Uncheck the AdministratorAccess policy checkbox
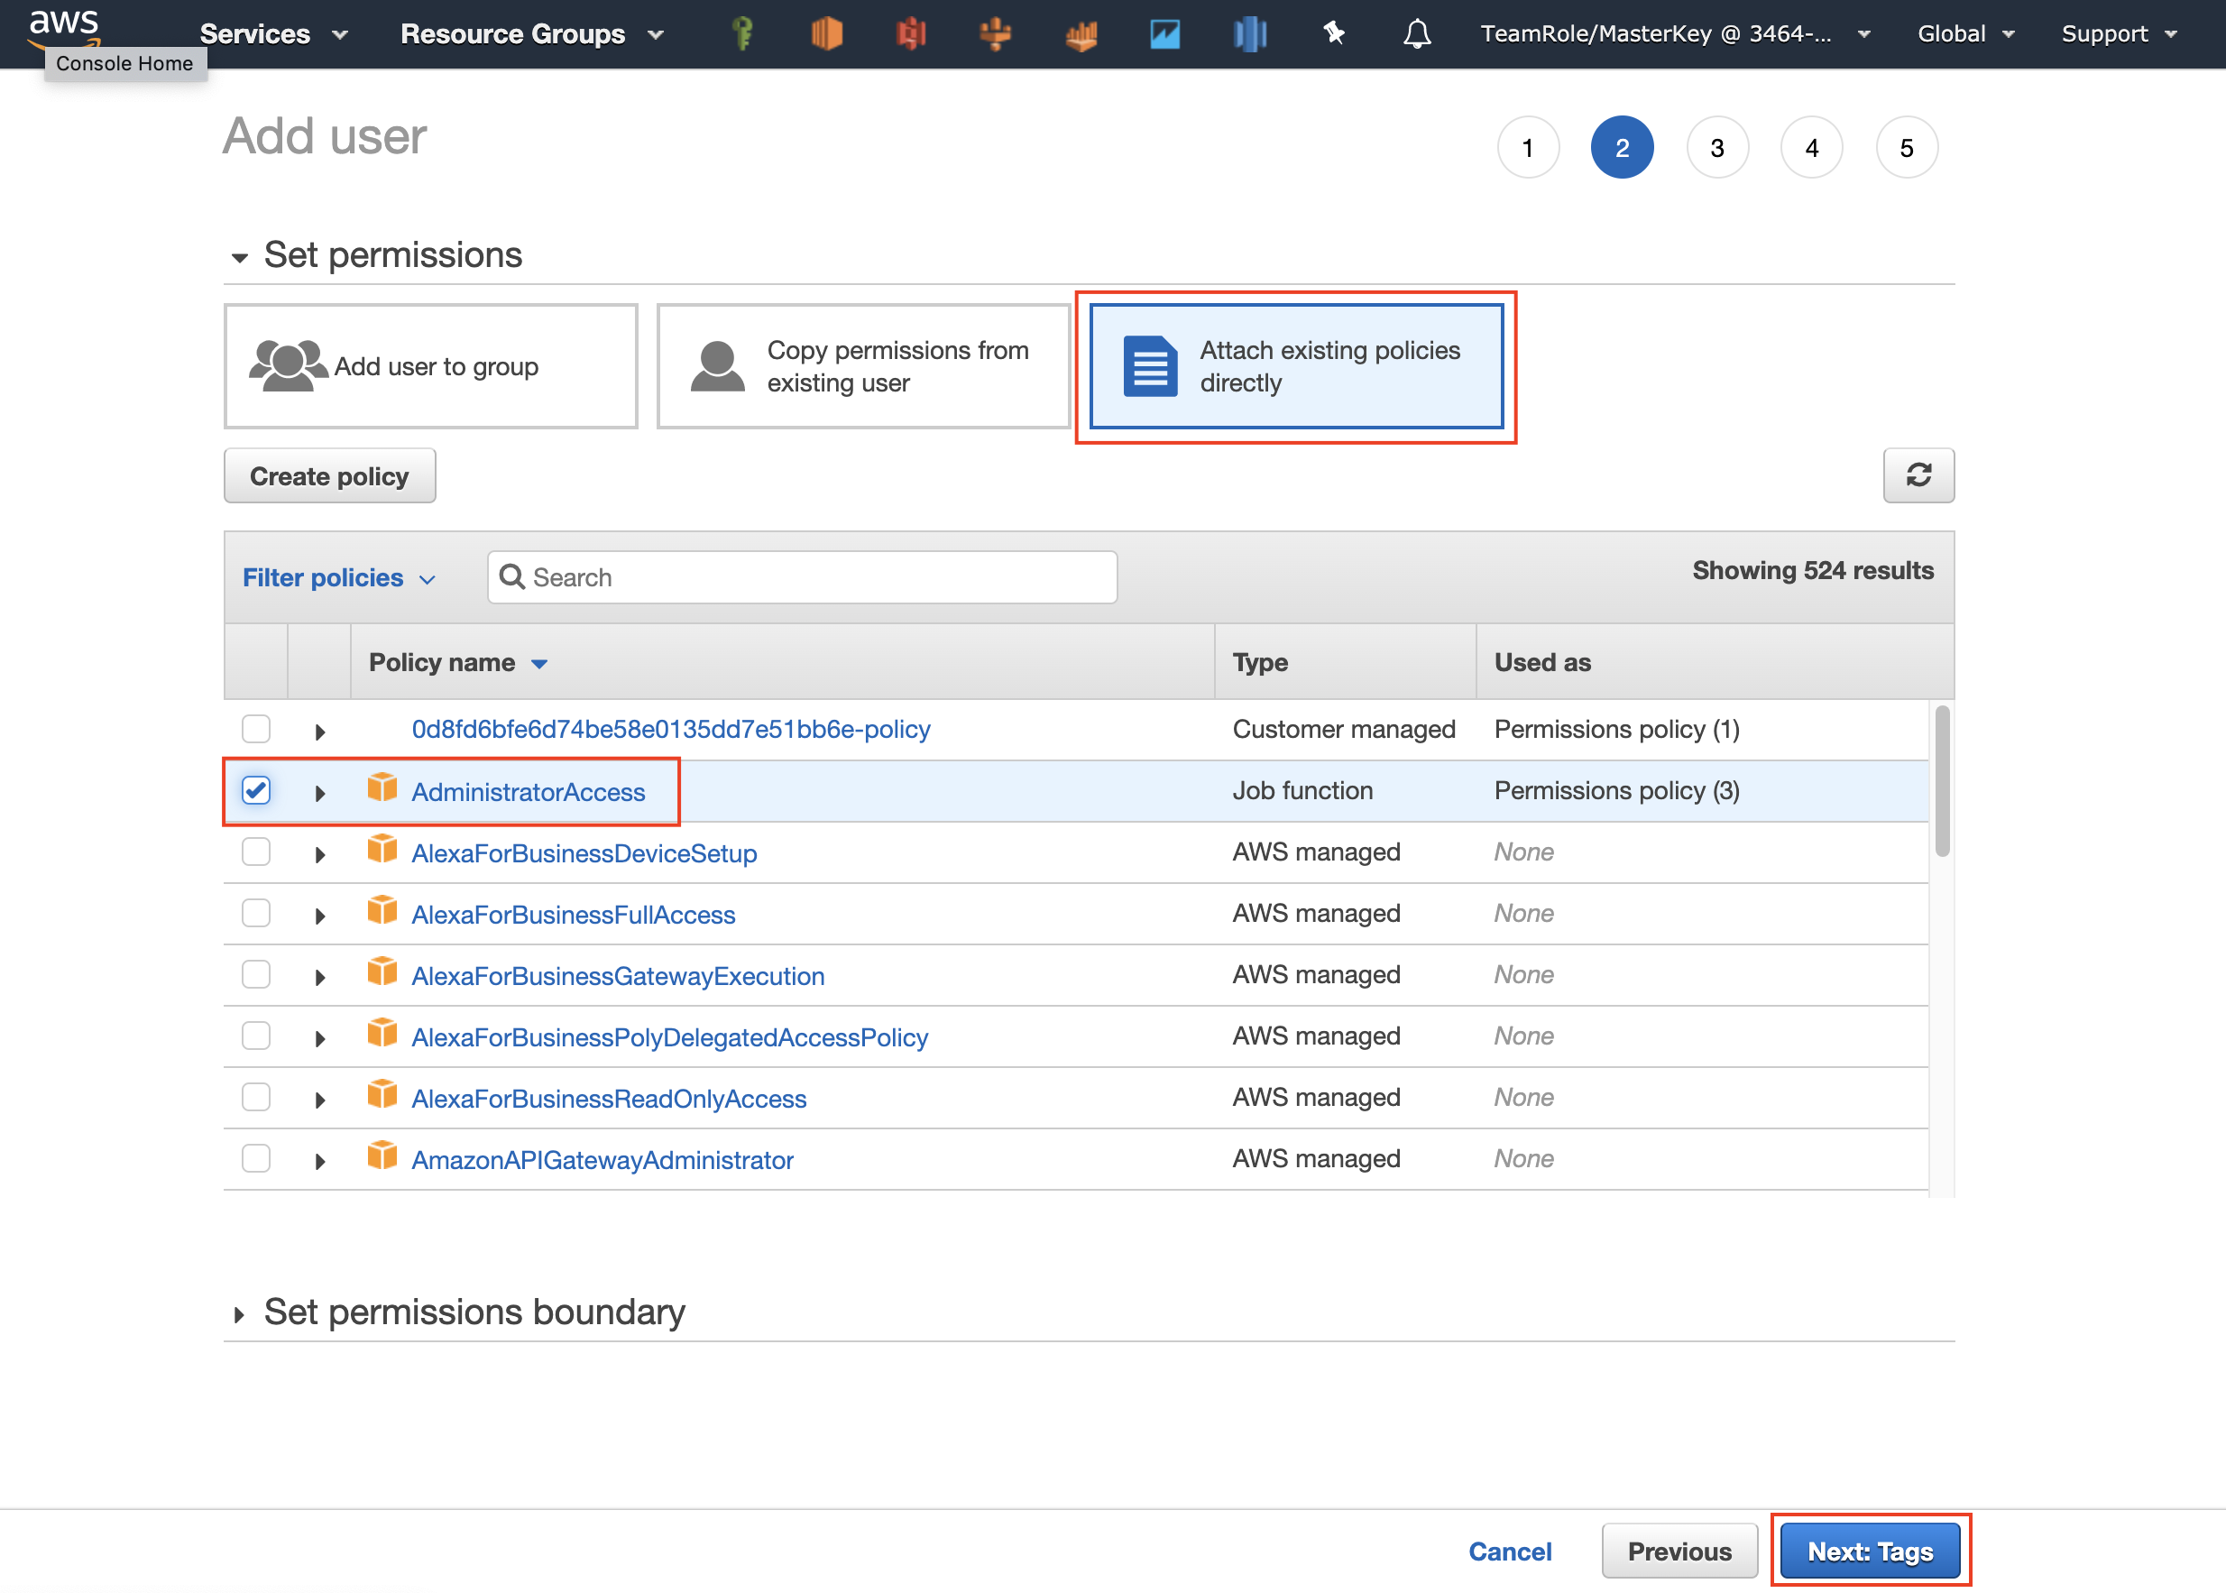 click(x=256, y=790)
